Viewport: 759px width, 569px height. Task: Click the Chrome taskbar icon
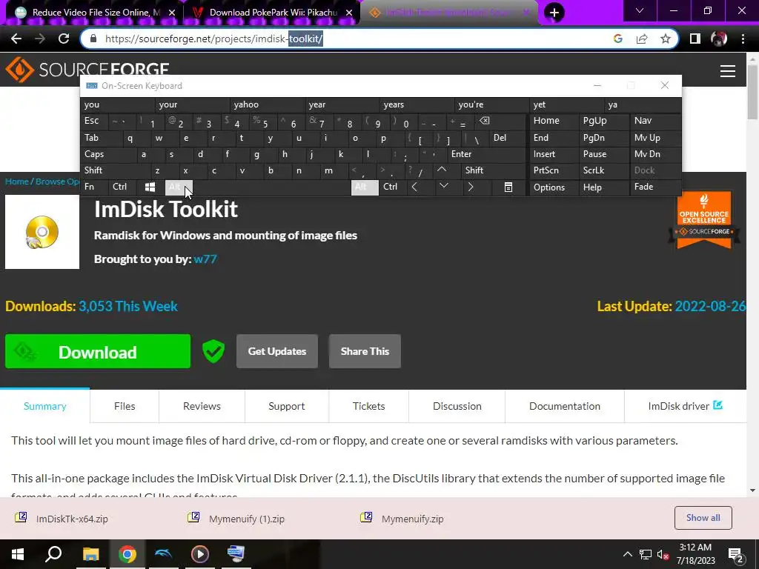[127, 554]
